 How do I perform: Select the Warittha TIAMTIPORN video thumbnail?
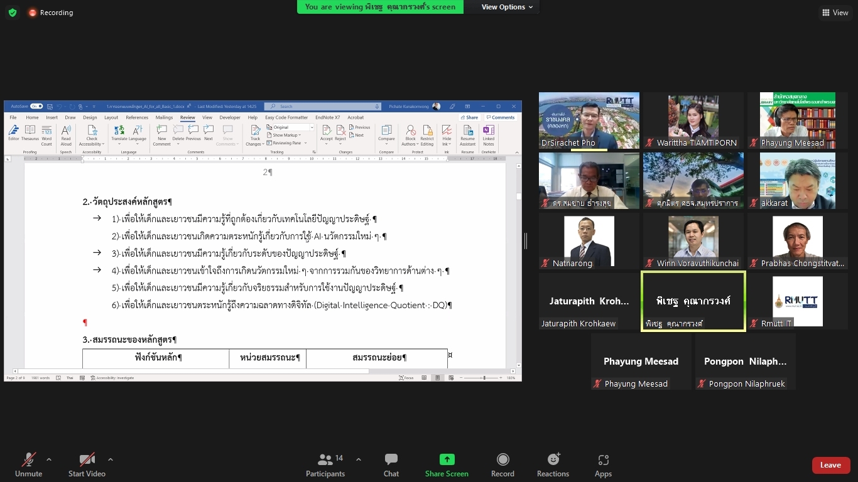(693, 121)
